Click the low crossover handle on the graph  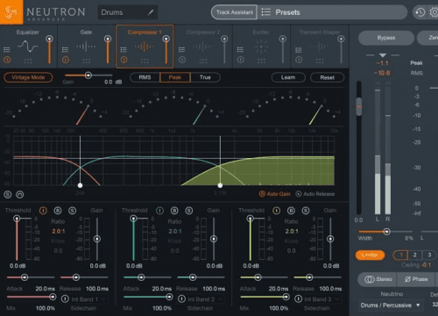(x=80, y=185)
